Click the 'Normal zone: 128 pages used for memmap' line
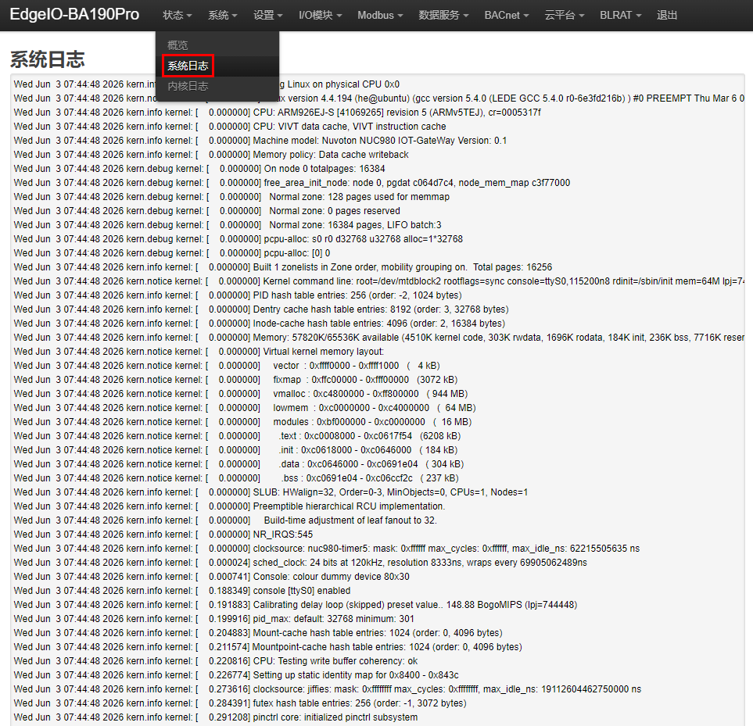The height and width of the screenshot is (726, 753). 231,197
